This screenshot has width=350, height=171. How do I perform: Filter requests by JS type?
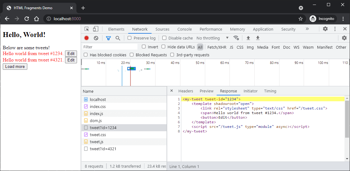coord(232,47)
